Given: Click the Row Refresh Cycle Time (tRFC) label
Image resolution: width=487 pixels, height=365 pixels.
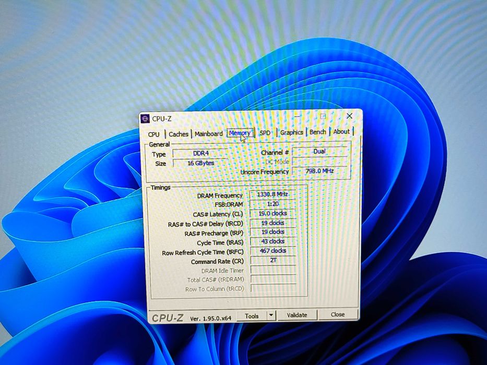Looking at the screenshot, I should click(203, 253).
